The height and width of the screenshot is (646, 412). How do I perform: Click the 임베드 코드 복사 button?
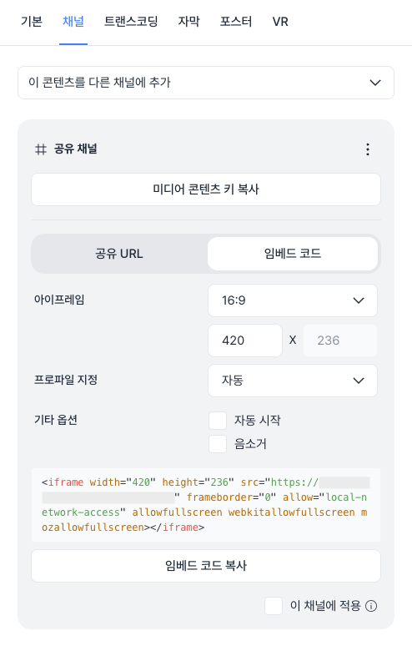tap(206, 566)
